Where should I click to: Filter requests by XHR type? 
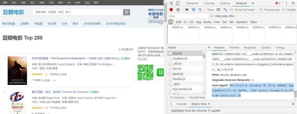click(179, 22)
